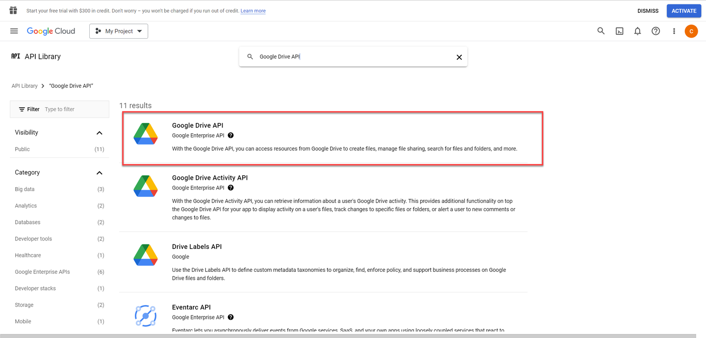Open the main navigation hamburger menu

pyautogui.click(x=14, y=31)
